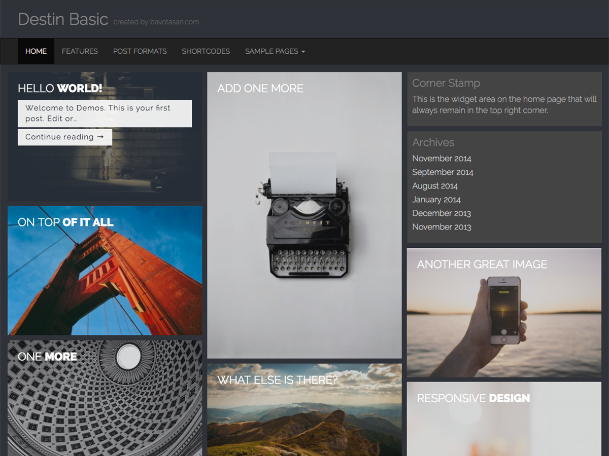The image size is (609, 456).
Task: Visit the bavotasan.com creator link
Action: [174, 22]
